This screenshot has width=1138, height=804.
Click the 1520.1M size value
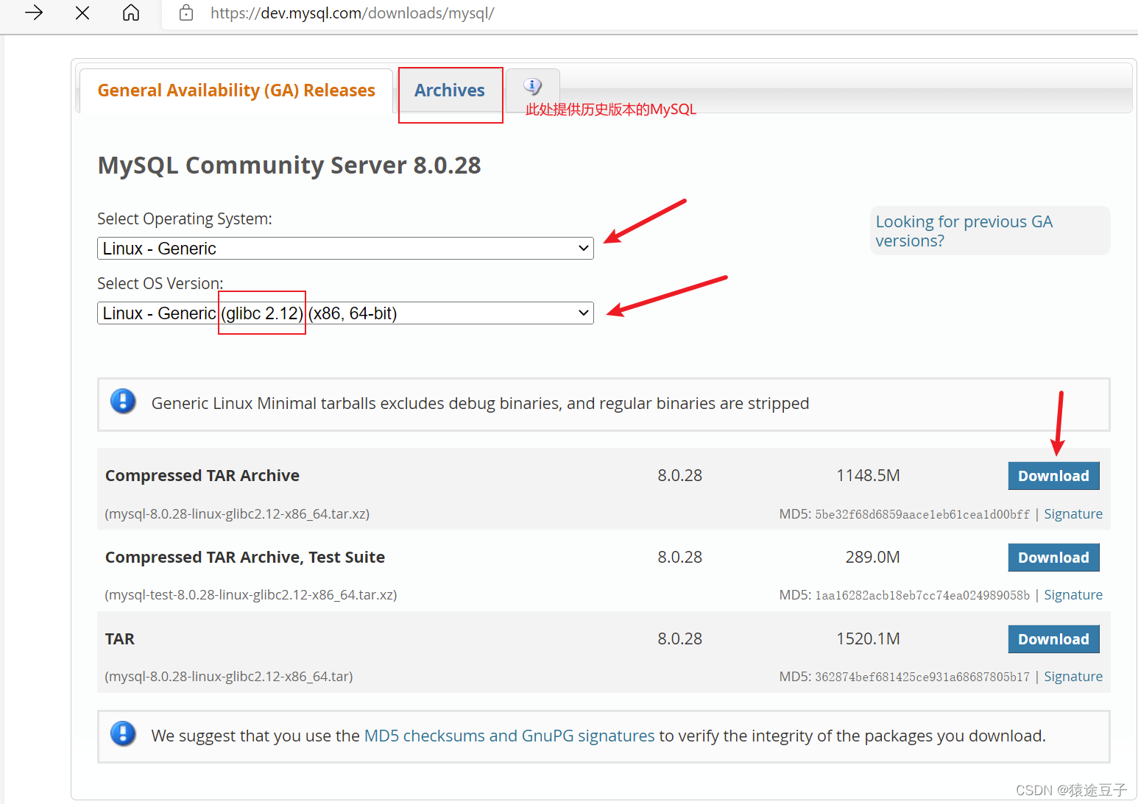click(x=868, y=639)
